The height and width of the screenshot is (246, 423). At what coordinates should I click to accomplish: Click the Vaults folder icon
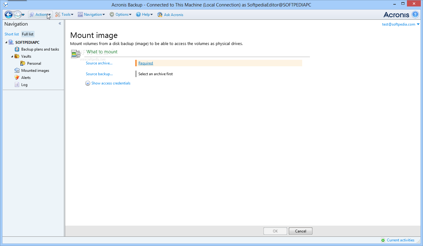click(17, 56)
